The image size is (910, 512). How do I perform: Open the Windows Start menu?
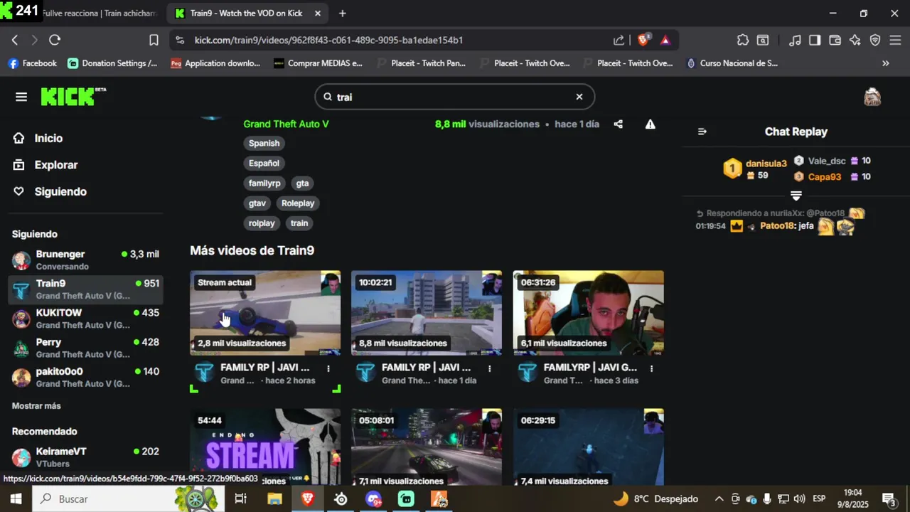(x=16, y=498)
